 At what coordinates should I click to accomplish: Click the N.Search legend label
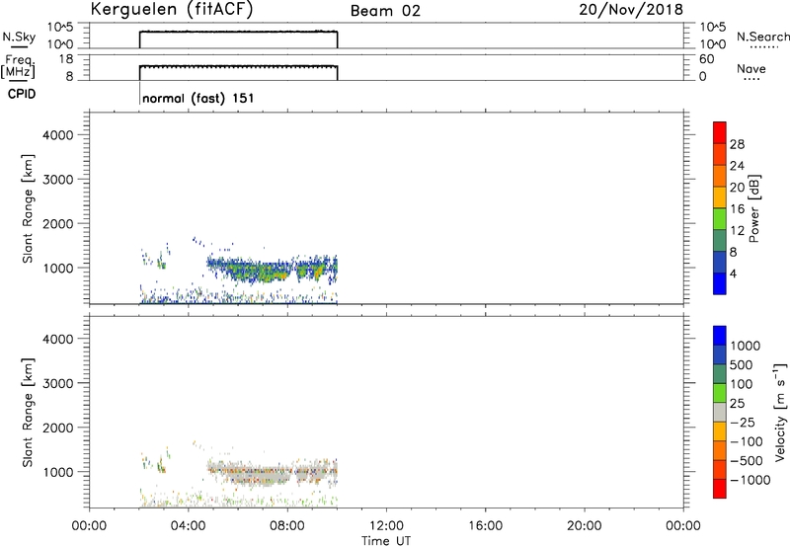tap(762, 37)
